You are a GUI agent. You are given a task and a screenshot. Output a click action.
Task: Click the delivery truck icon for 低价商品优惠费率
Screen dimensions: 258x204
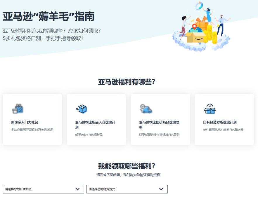146,109
